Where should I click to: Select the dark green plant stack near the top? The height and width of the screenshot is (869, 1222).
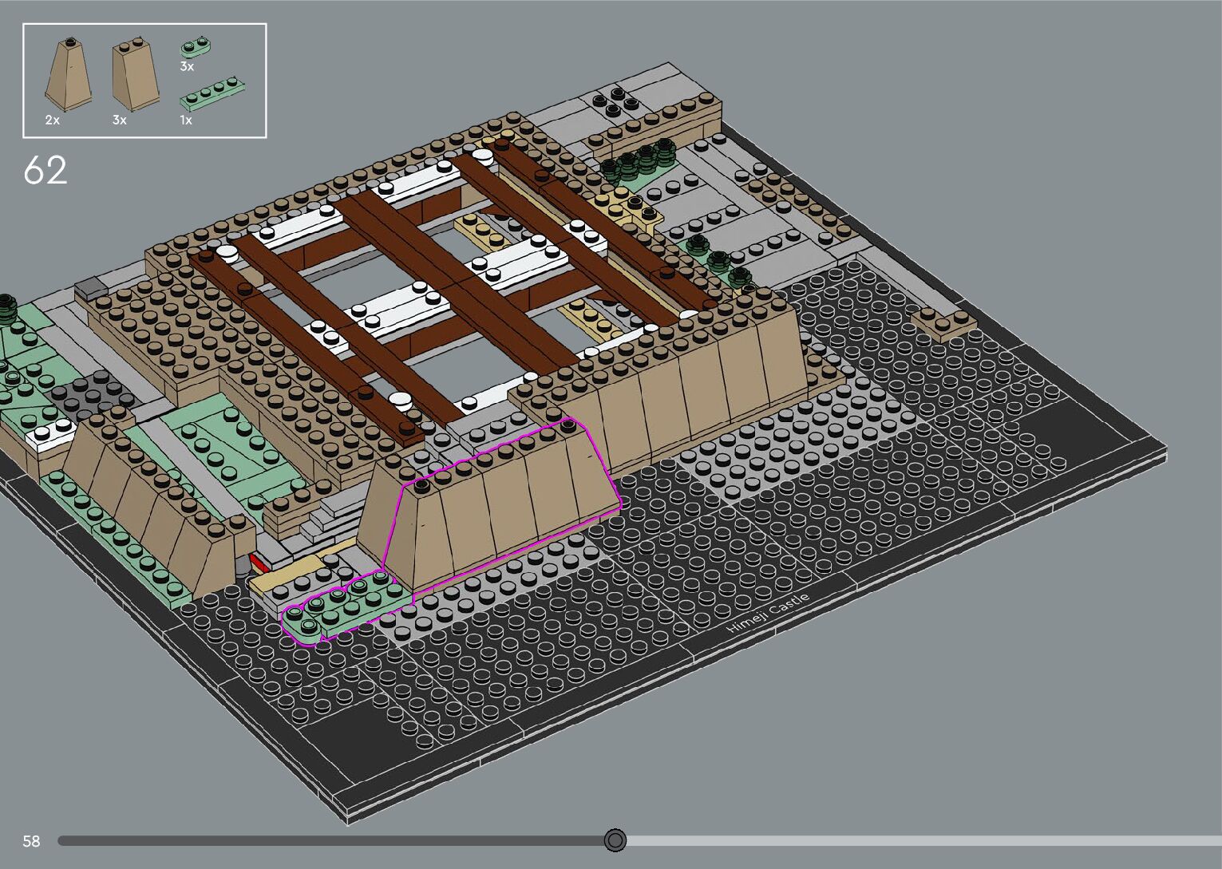(x=643, y=158)
